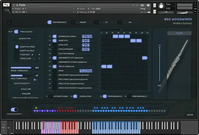This screenshot has width=199, height=135.
Task: Go to the next instrument preset arrow
Action: pyautogui.click(x=137, y=5)
